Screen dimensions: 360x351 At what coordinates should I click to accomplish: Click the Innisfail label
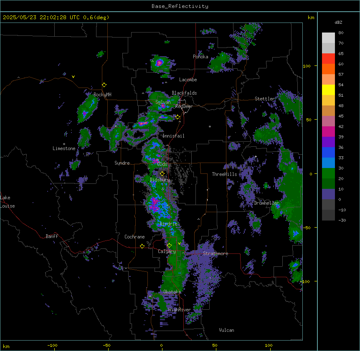point(173,136)
